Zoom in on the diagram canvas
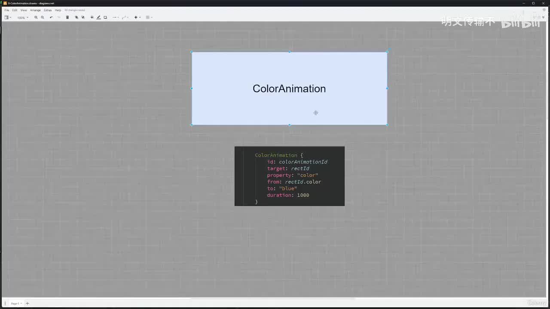This screenshot has width=550, height=309. [36, 18]
